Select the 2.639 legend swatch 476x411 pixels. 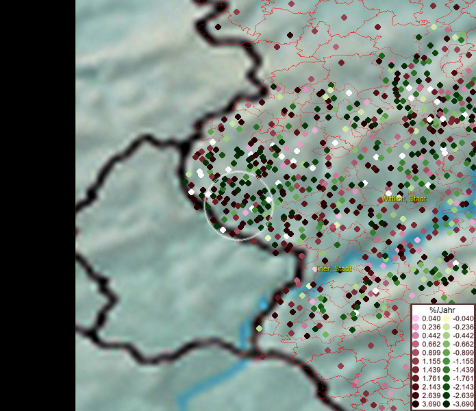[x=416, y=395]
